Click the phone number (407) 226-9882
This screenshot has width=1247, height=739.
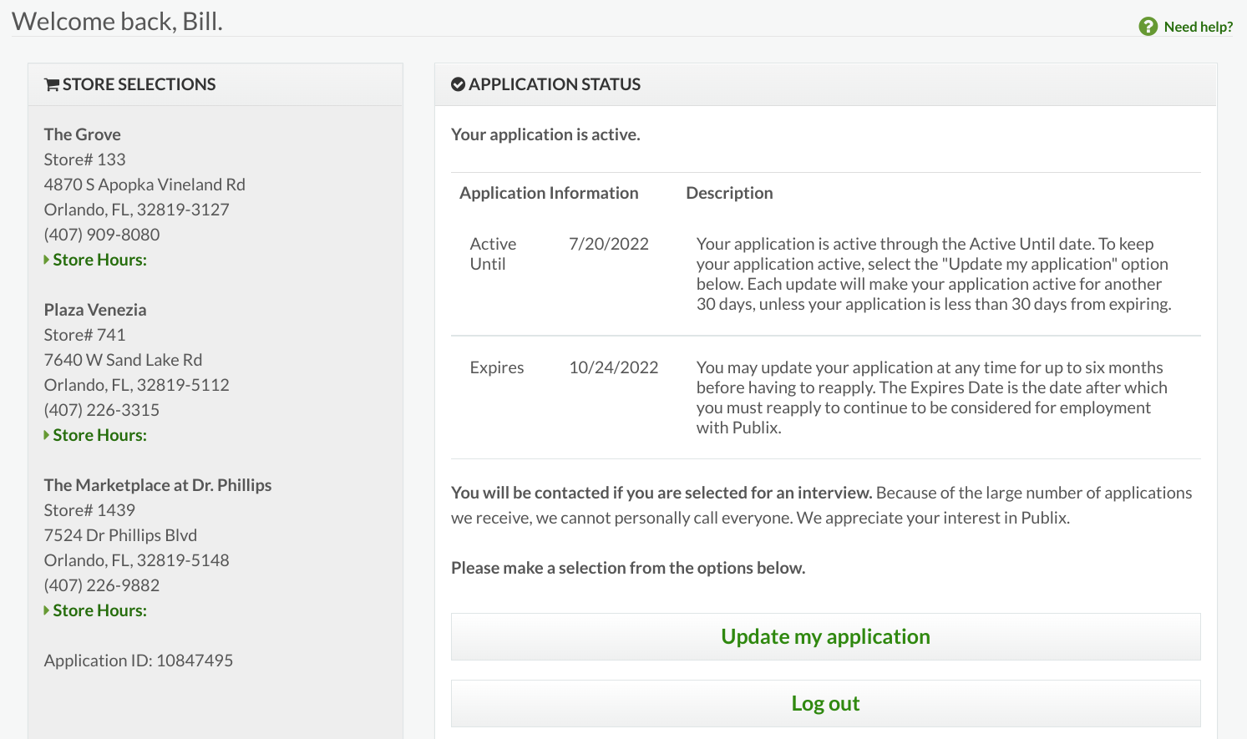(x=102, y=585)
